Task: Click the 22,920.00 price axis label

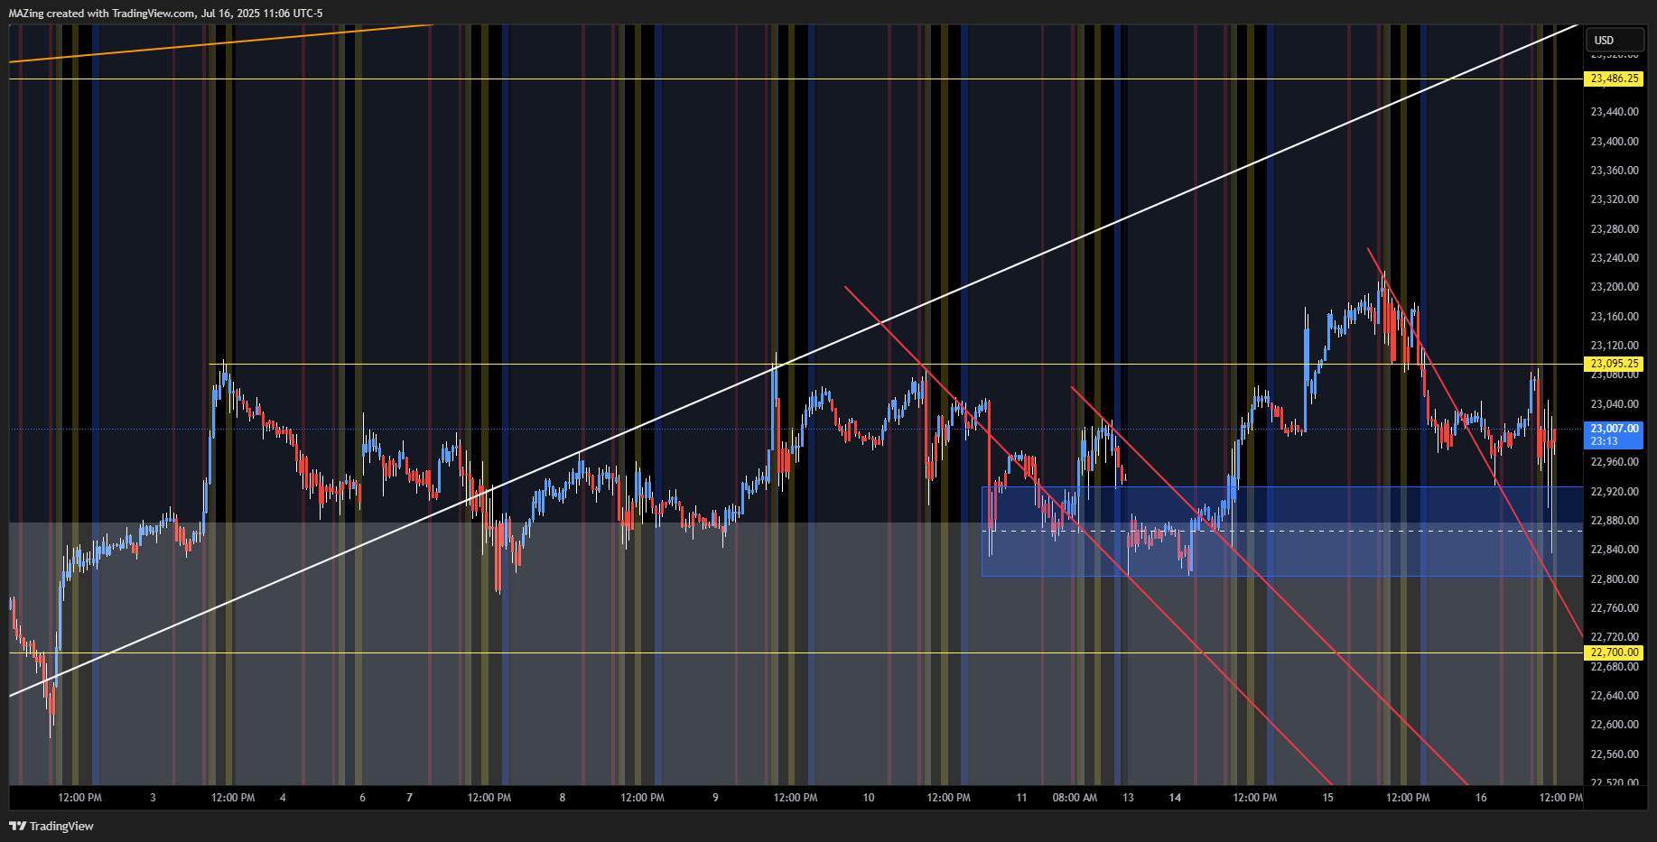Action: pos(1615,492)
